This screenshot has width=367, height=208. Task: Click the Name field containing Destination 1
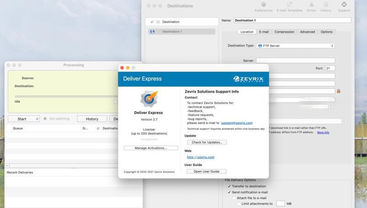click(x=292, y=20)
